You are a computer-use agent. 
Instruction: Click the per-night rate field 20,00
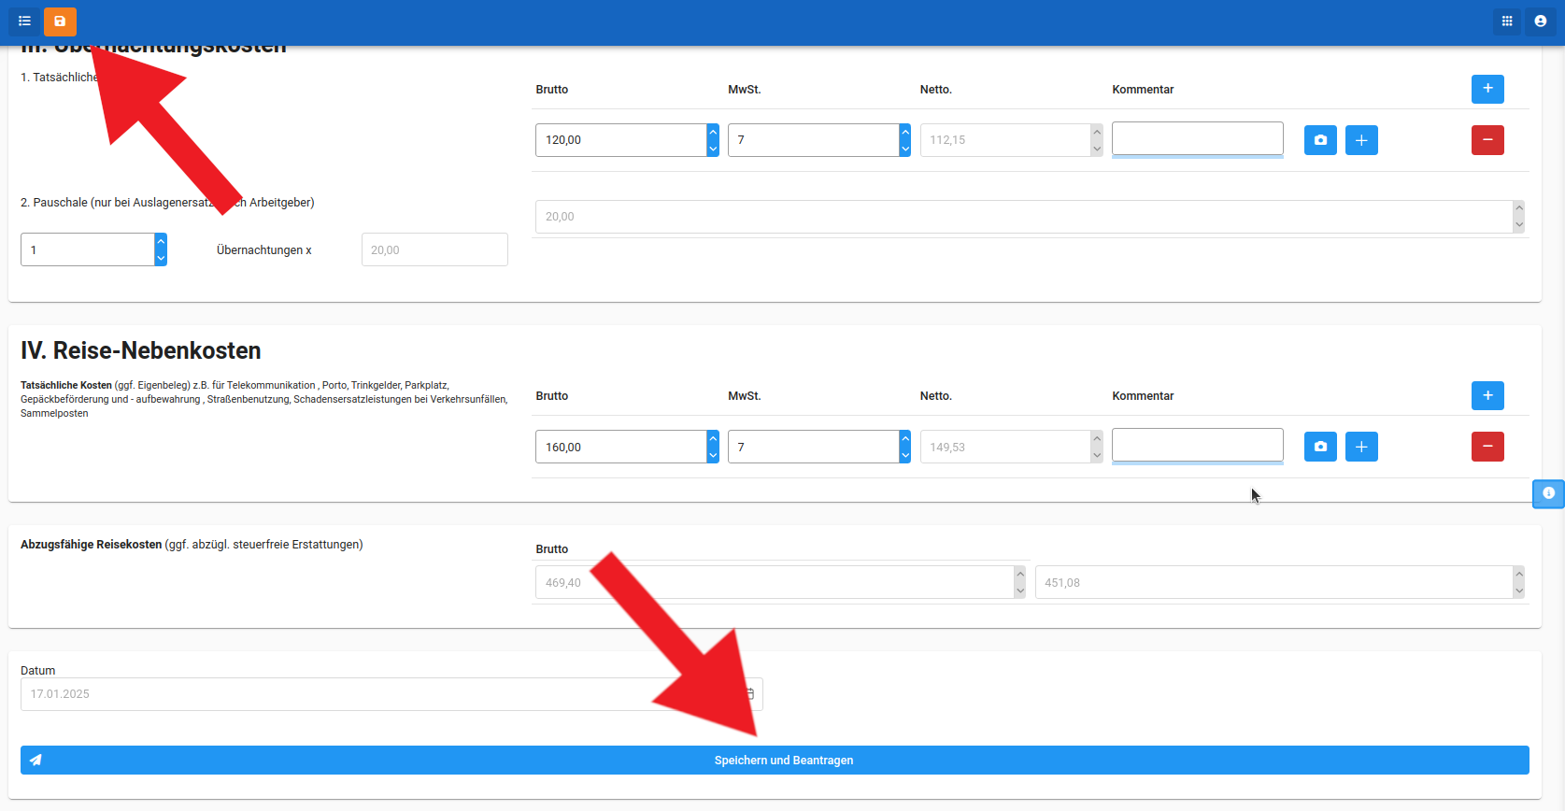[434, 249]
